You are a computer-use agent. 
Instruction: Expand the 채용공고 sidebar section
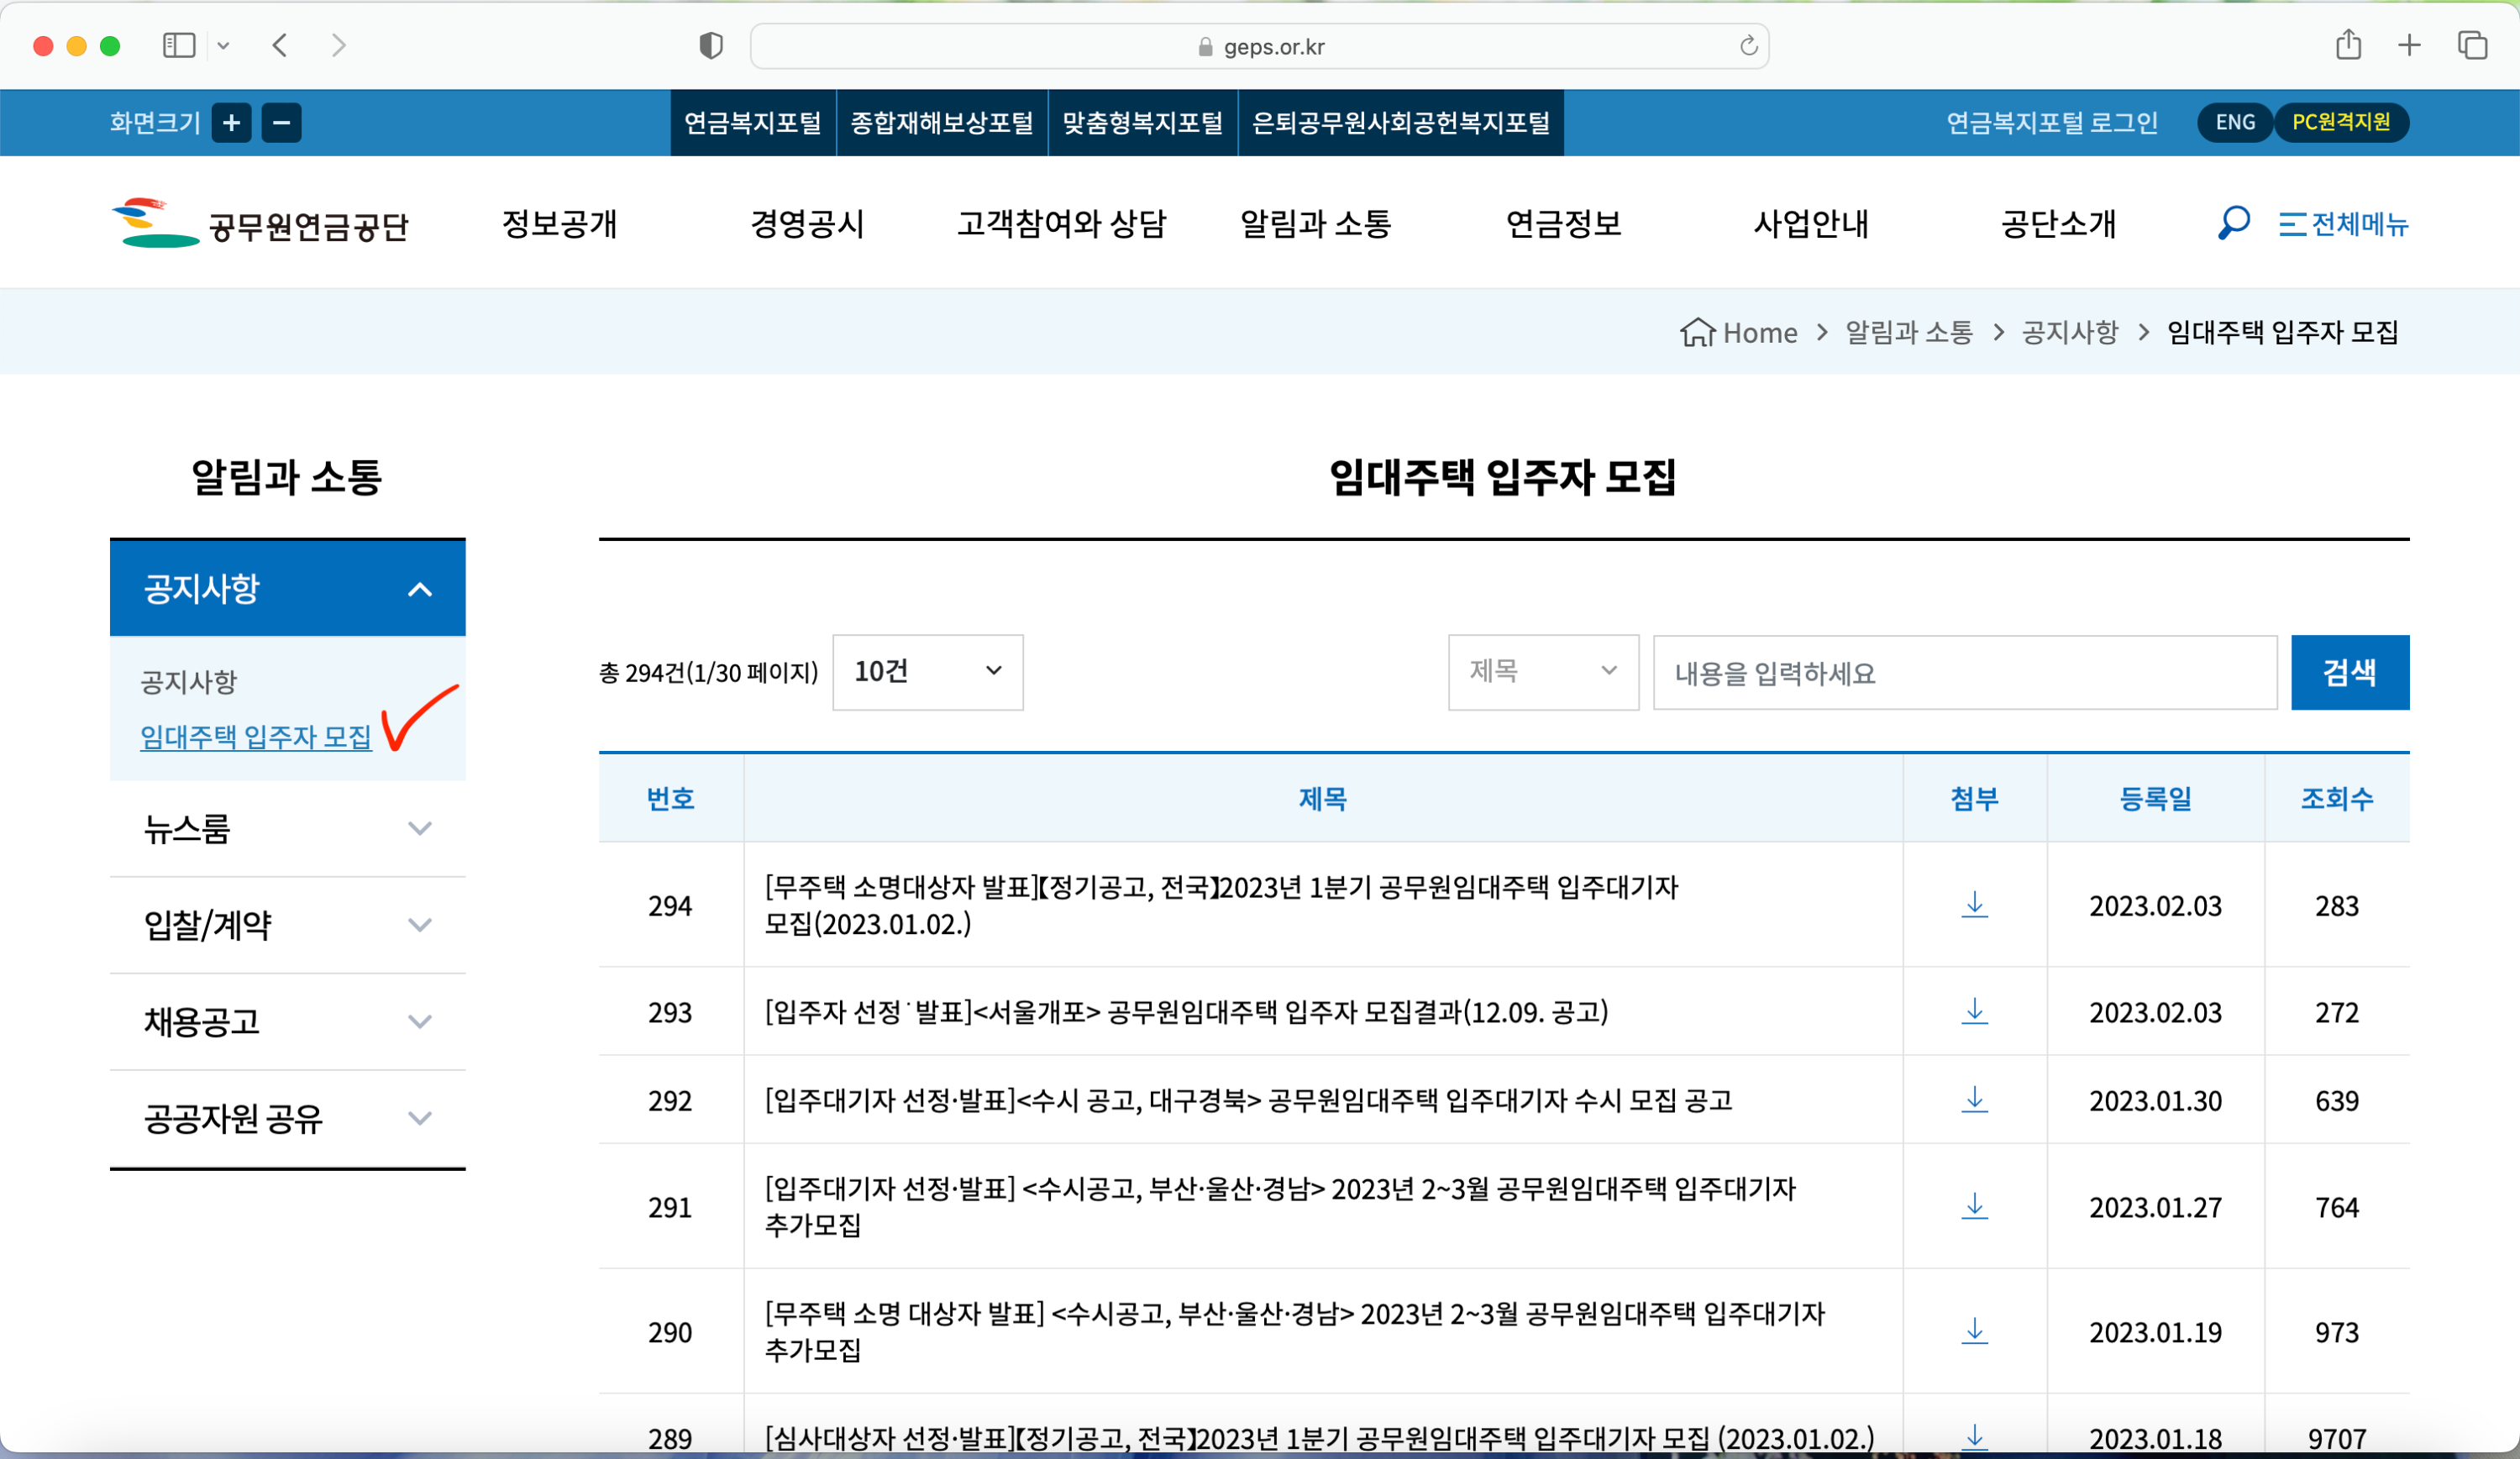tap(420, 1021)
